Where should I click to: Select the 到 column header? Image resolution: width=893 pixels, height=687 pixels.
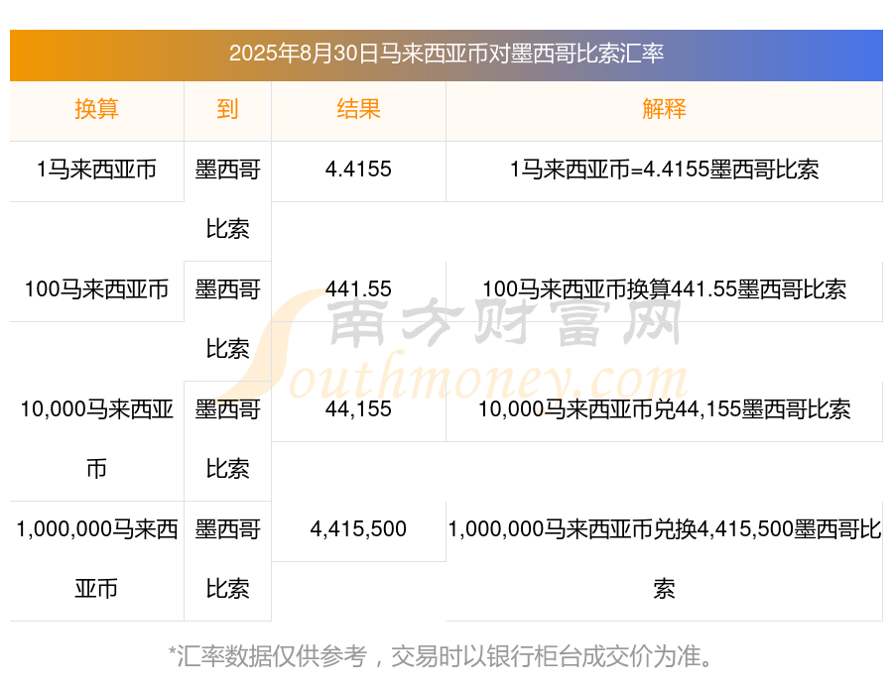pyautogui.click(x=227, y=108)
